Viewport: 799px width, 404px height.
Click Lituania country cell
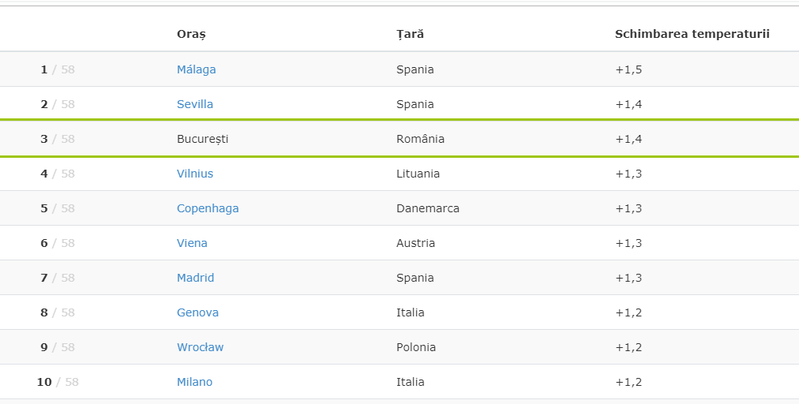(x=418, y=174)
